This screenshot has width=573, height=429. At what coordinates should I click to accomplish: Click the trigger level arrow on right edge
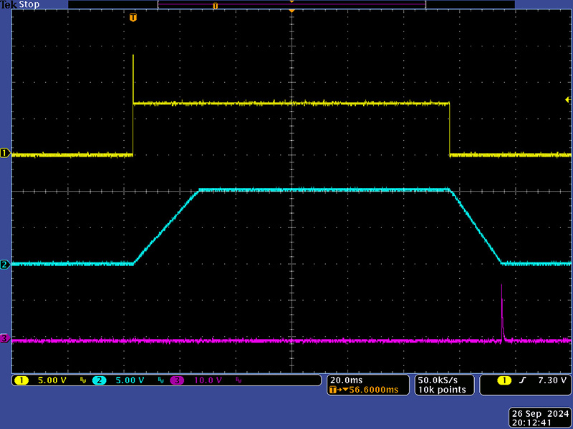(x=568, y=102)
